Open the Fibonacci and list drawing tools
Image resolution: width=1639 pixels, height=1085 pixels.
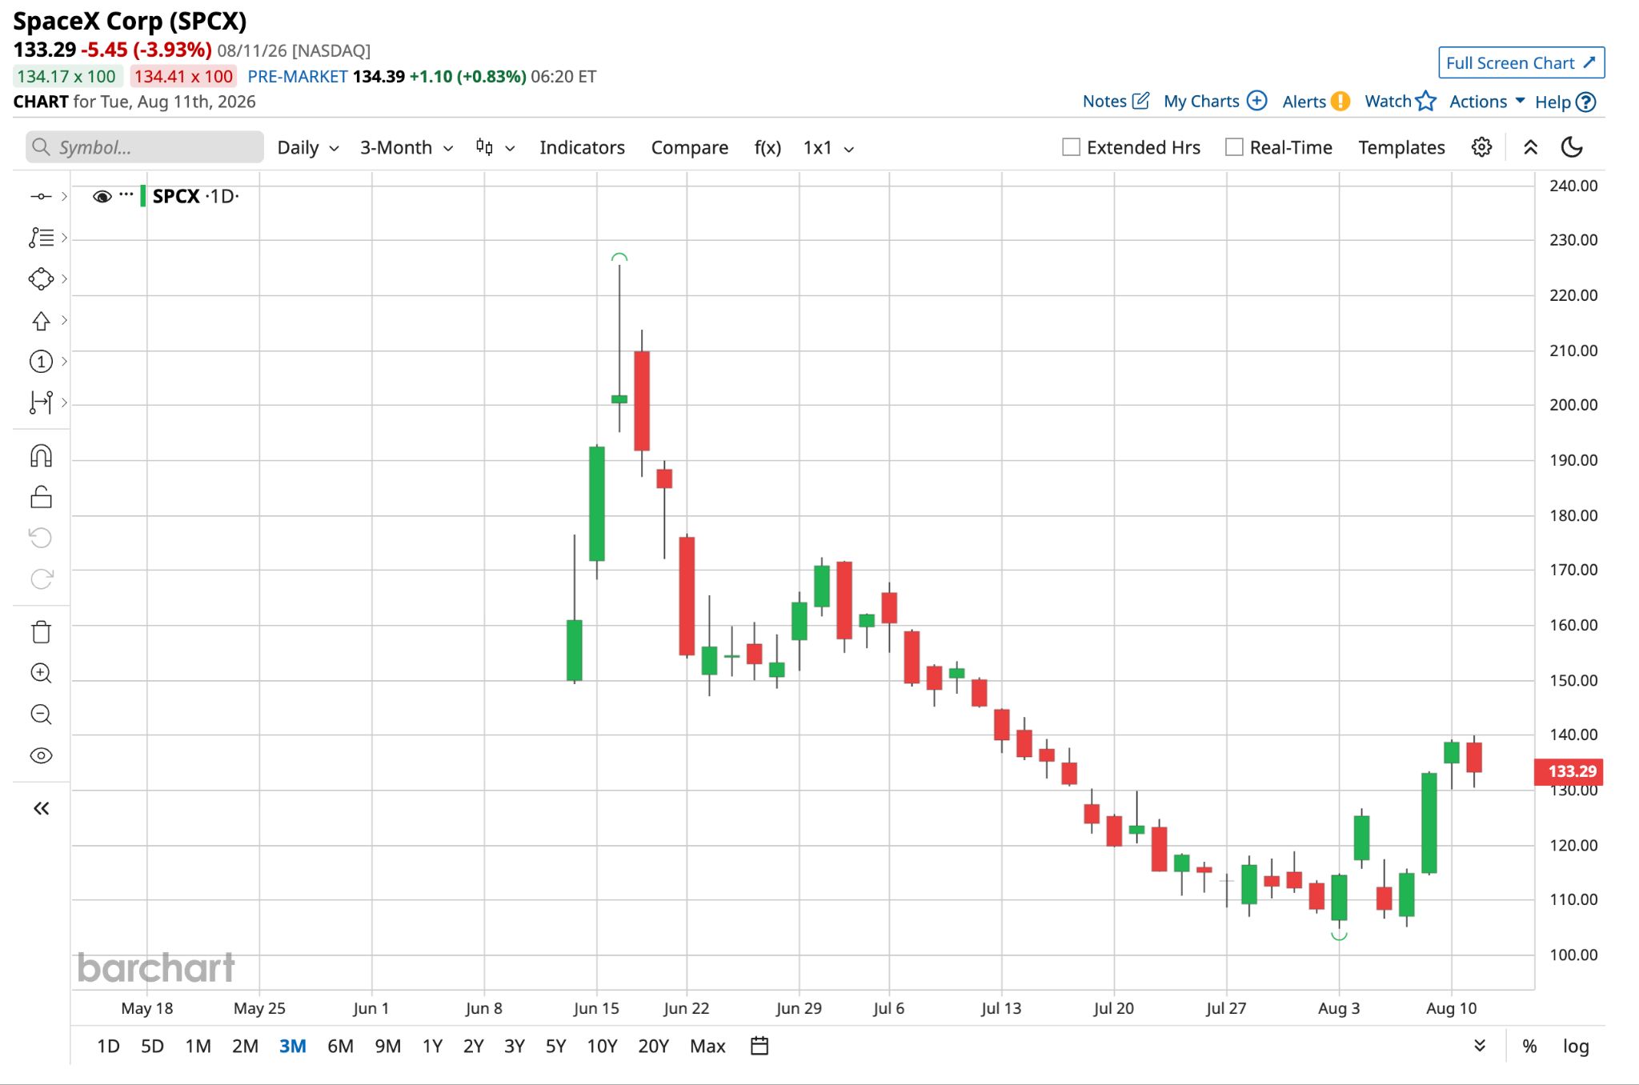point(41,238)
